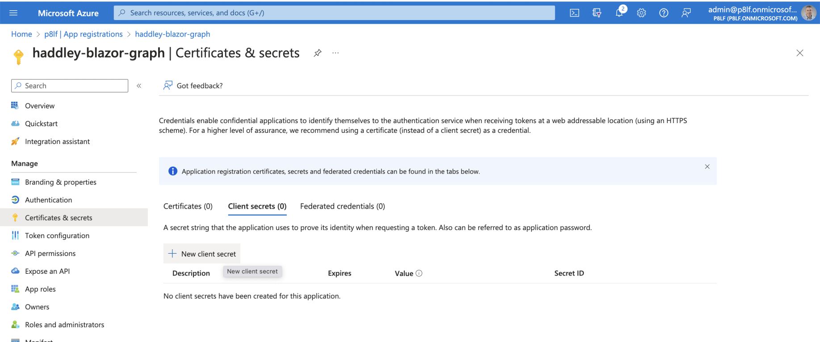Click the Got feedback? button
Image resolution: width=820 pixels, height=342 pixels.
tap(193, 86)
